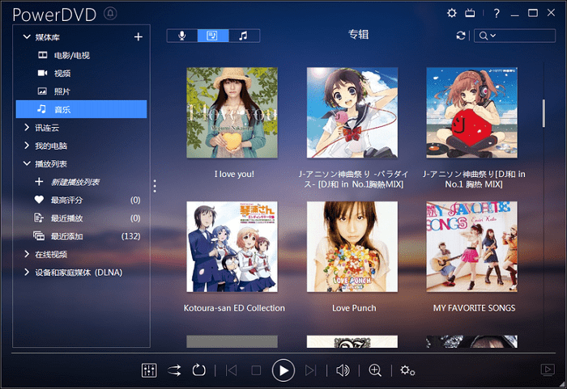The height and width of the screenshot is (389, 567).
Task: Open 视频 in the media library
Action: click(x=81, y=74)
